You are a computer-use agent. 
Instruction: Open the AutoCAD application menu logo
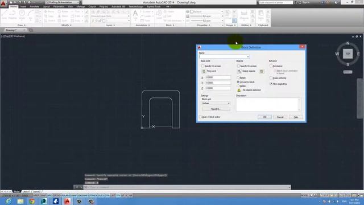[3, 3]
